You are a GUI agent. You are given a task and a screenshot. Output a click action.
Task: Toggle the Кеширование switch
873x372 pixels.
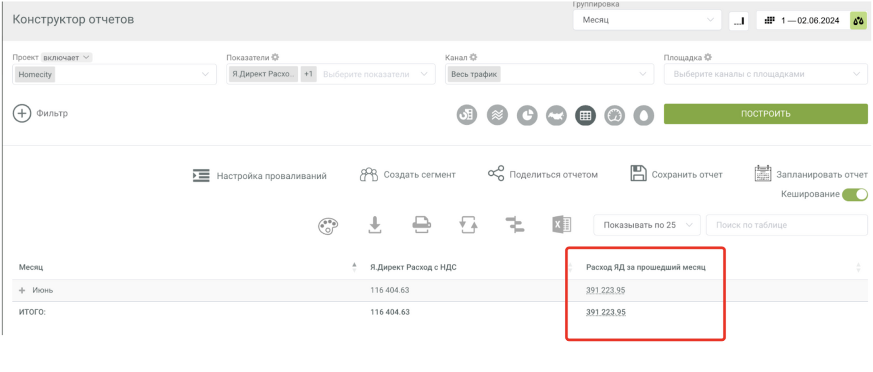point(854,195)
